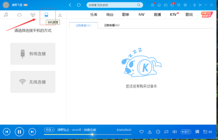Open the 歌词 tab
This screenshot has width=218, height=140.
click(189, 14)
